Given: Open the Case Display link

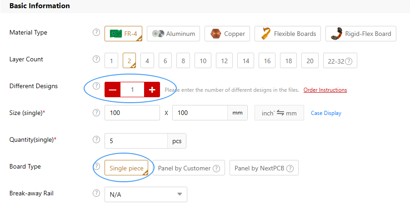Looking at the screenshot, I should point(326,113).
